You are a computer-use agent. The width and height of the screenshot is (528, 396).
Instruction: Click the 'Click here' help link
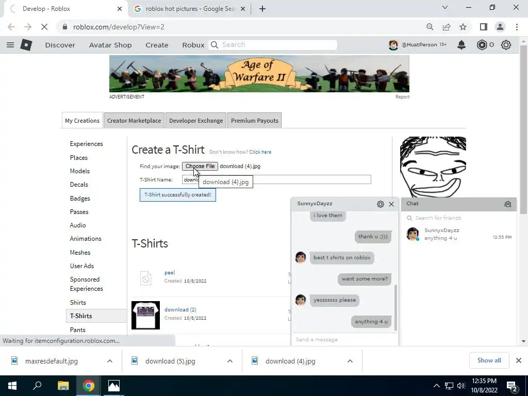[x=260, y=152]
